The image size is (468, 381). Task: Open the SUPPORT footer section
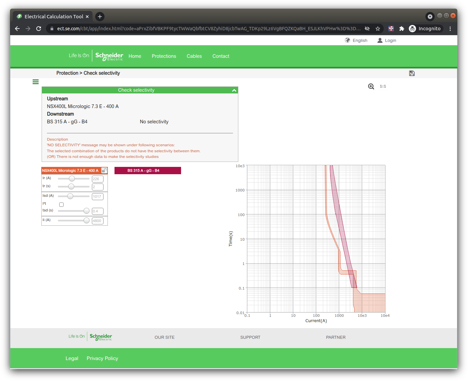point(250,337)
